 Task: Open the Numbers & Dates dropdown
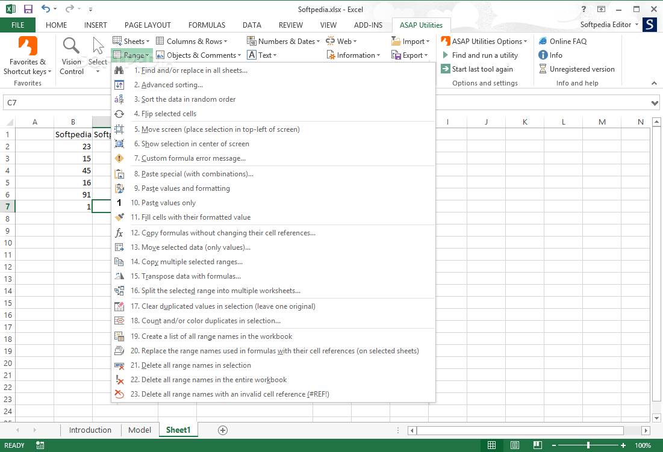[283, 41]
